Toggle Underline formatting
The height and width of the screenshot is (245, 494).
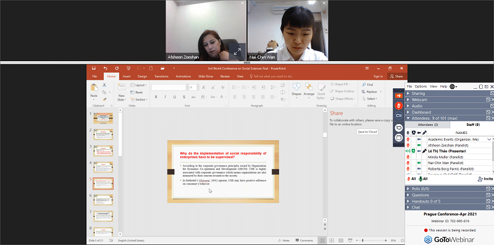(175, 97)
